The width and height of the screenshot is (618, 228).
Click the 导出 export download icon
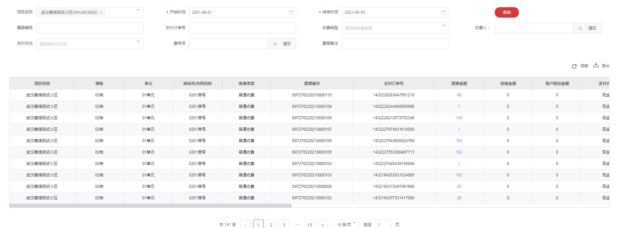click(596, 65)
